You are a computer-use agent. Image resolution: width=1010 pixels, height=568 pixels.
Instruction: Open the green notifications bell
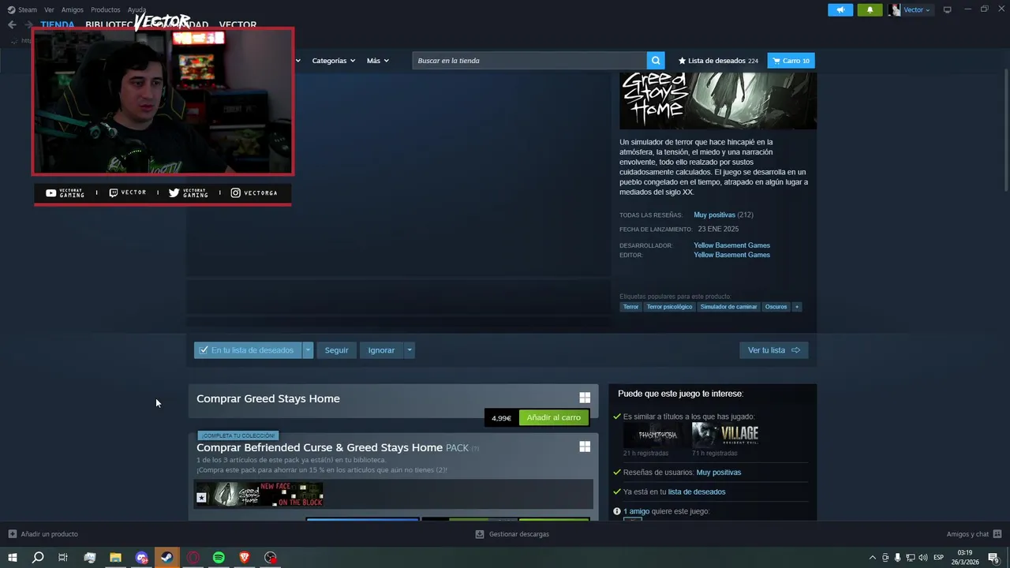pos(870,9)
